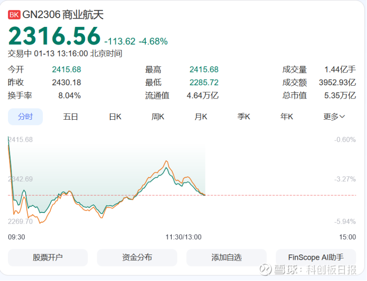
Task: Click the 成交额 3952.93亿 value
Action: (337, 83)
